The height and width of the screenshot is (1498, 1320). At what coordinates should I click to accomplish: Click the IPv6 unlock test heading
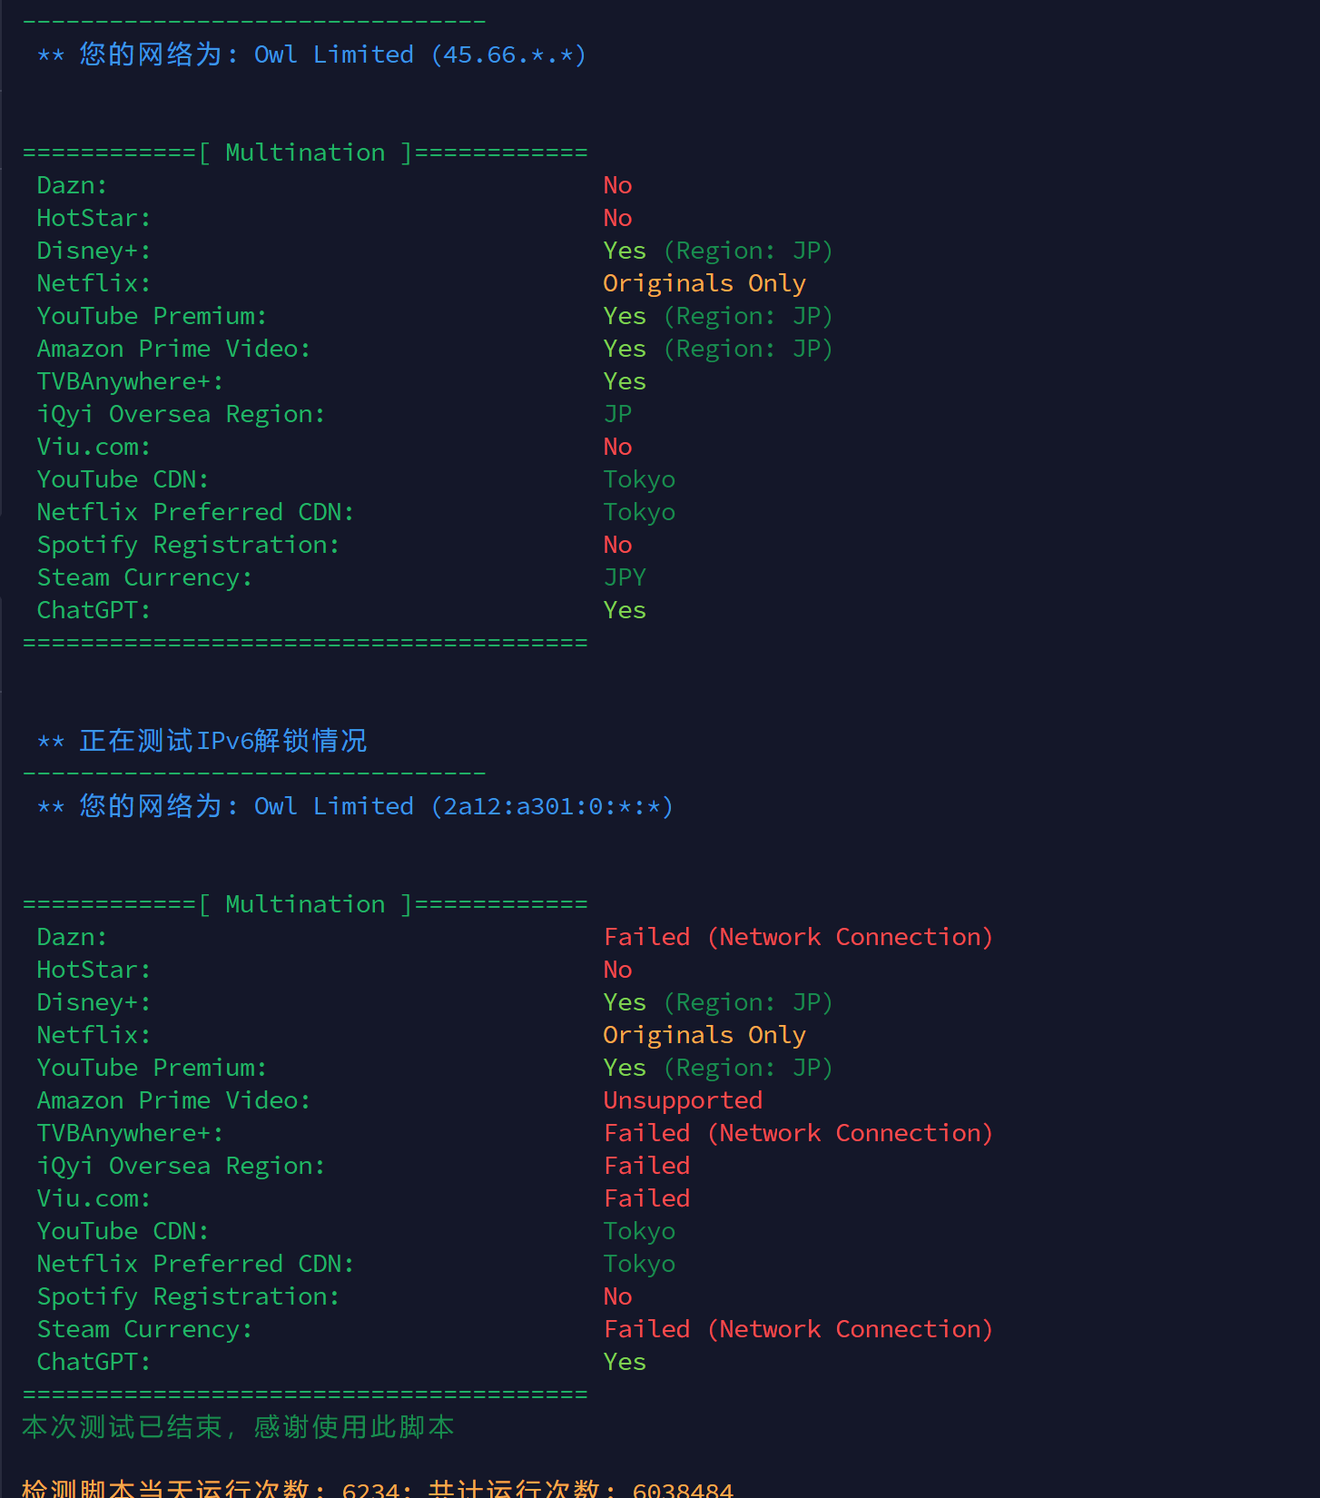tap(202, 741)
